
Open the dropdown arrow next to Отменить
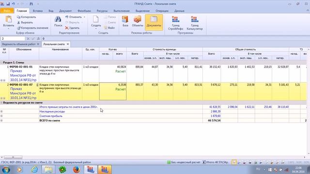84,17
